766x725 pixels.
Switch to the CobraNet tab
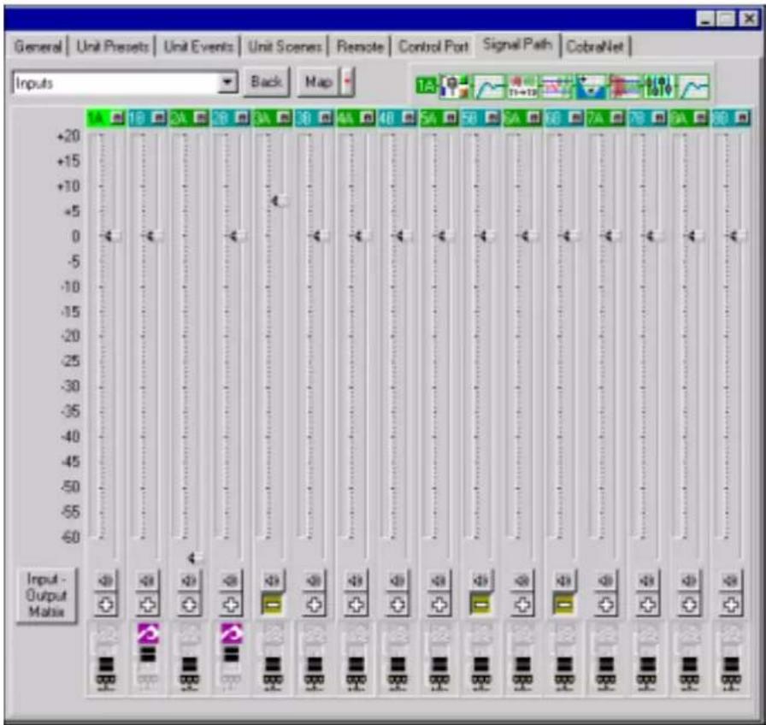(595, 47)
